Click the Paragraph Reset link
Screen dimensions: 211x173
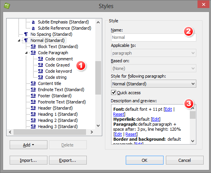131,134
